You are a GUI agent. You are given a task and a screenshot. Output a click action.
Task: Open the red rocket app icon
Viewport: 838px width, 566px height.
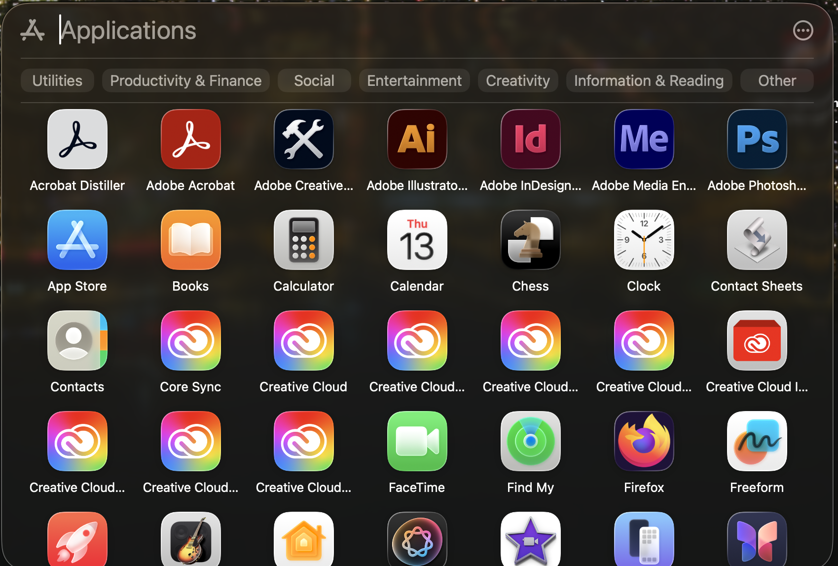[x=77, y=539]
